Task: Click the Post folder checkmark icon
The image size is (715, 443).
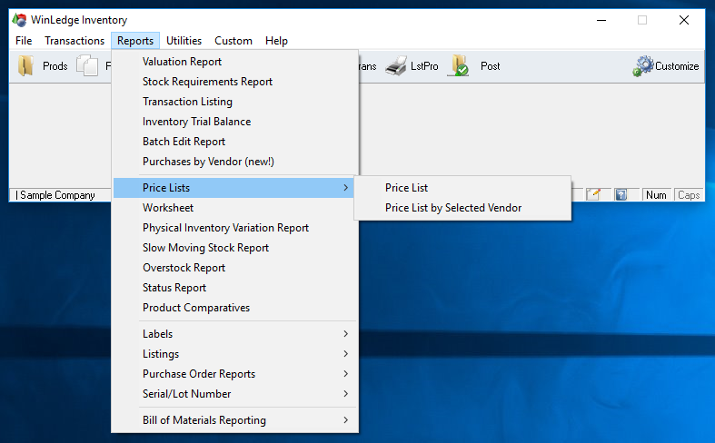Action: [x=460, y=66]
